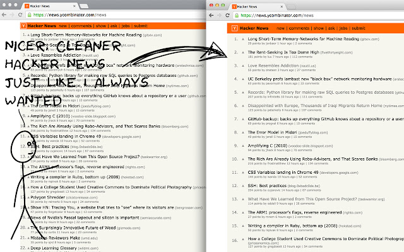The image size is (404, 252).
Task: Close the Hacker News tab in the right window
Action: click(x=282, y=7)
